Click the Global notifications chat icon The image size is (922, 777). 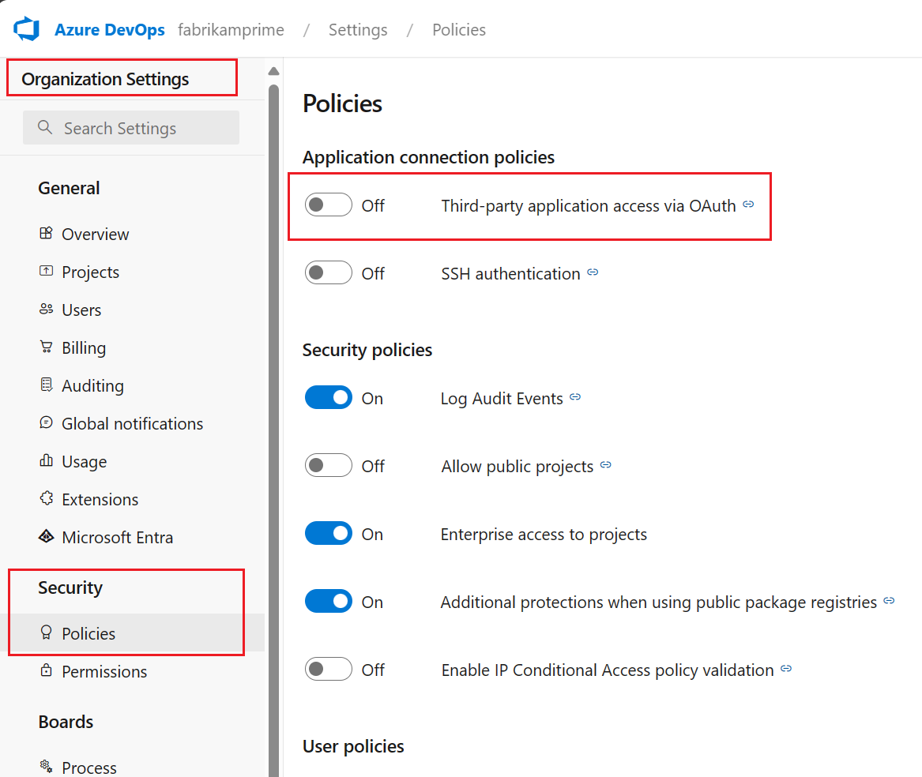pos(46,422)
